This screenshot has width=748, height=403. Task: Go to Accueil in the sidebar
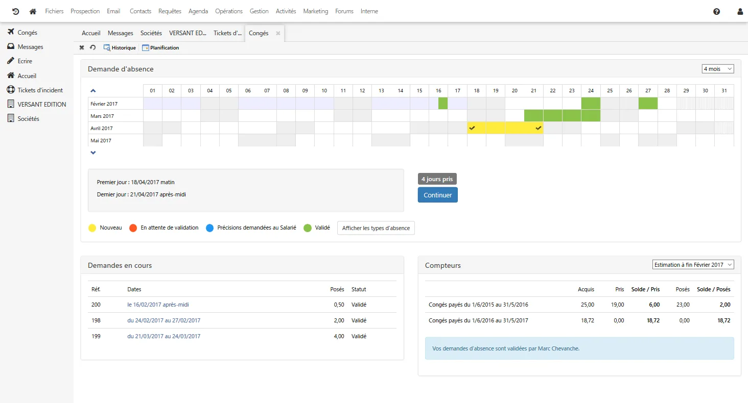[21, 75]
